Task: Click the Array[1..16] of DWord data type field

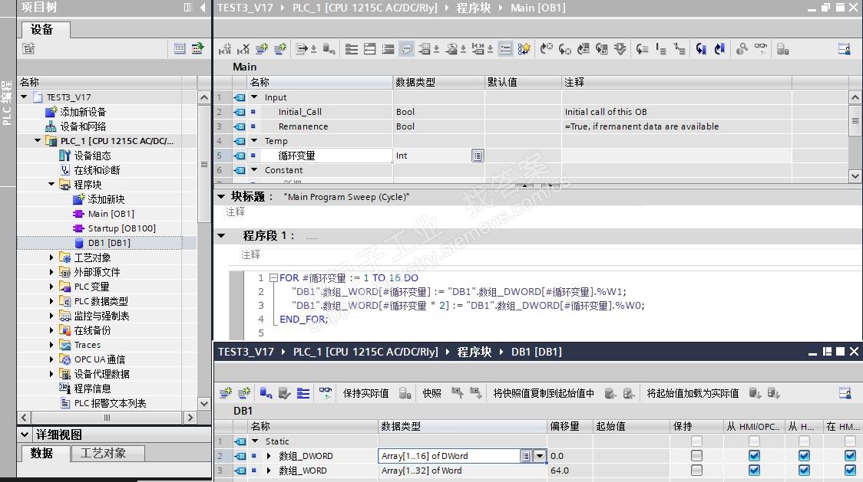Action: pyautogui.click(x=449, y=456)
